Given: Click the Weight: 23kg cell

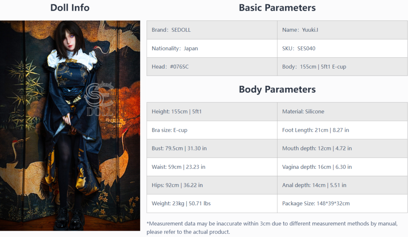Looking at the screenshot, I should (212, 204).
